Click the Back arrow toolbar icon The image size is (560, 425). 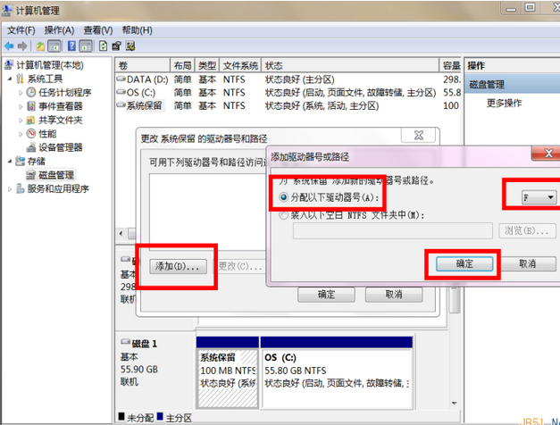[x=9, y=46]
